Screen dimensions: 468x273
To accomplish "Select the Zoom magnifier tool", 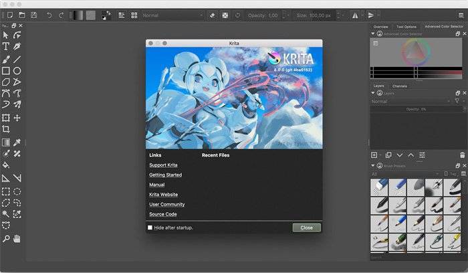I will coord(5,239).
